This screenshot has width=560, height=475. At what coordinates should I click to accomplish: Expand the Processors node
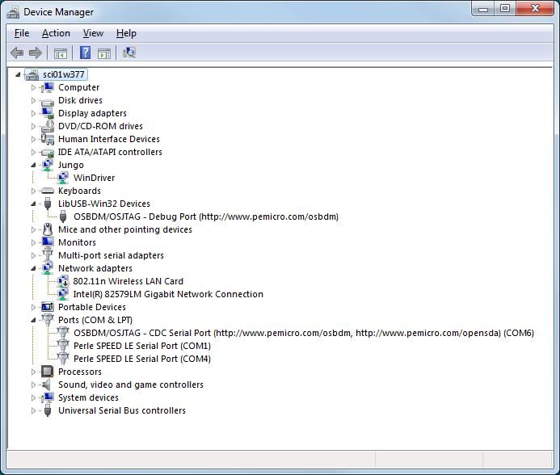33,372
